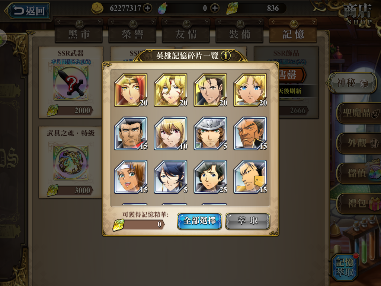Tap the plus icon next to rainbow crystal
Viewport: 381px width, 286px height.
215,8
